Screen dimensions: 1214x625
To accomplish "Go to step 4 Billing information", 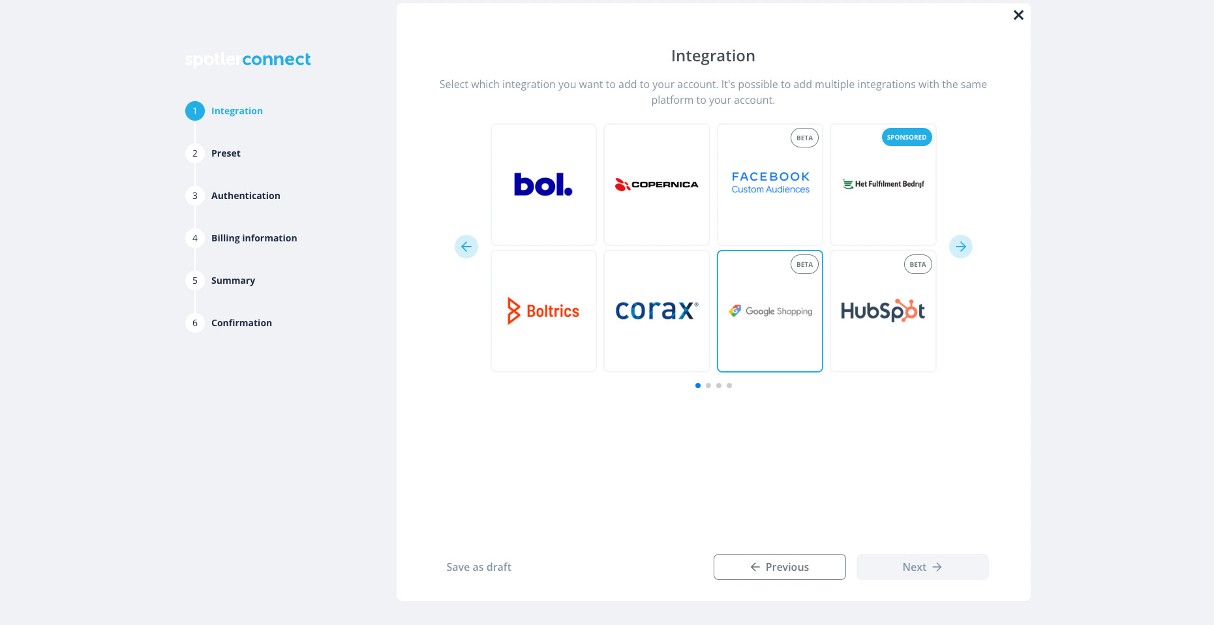I will (x=254, y=238).
